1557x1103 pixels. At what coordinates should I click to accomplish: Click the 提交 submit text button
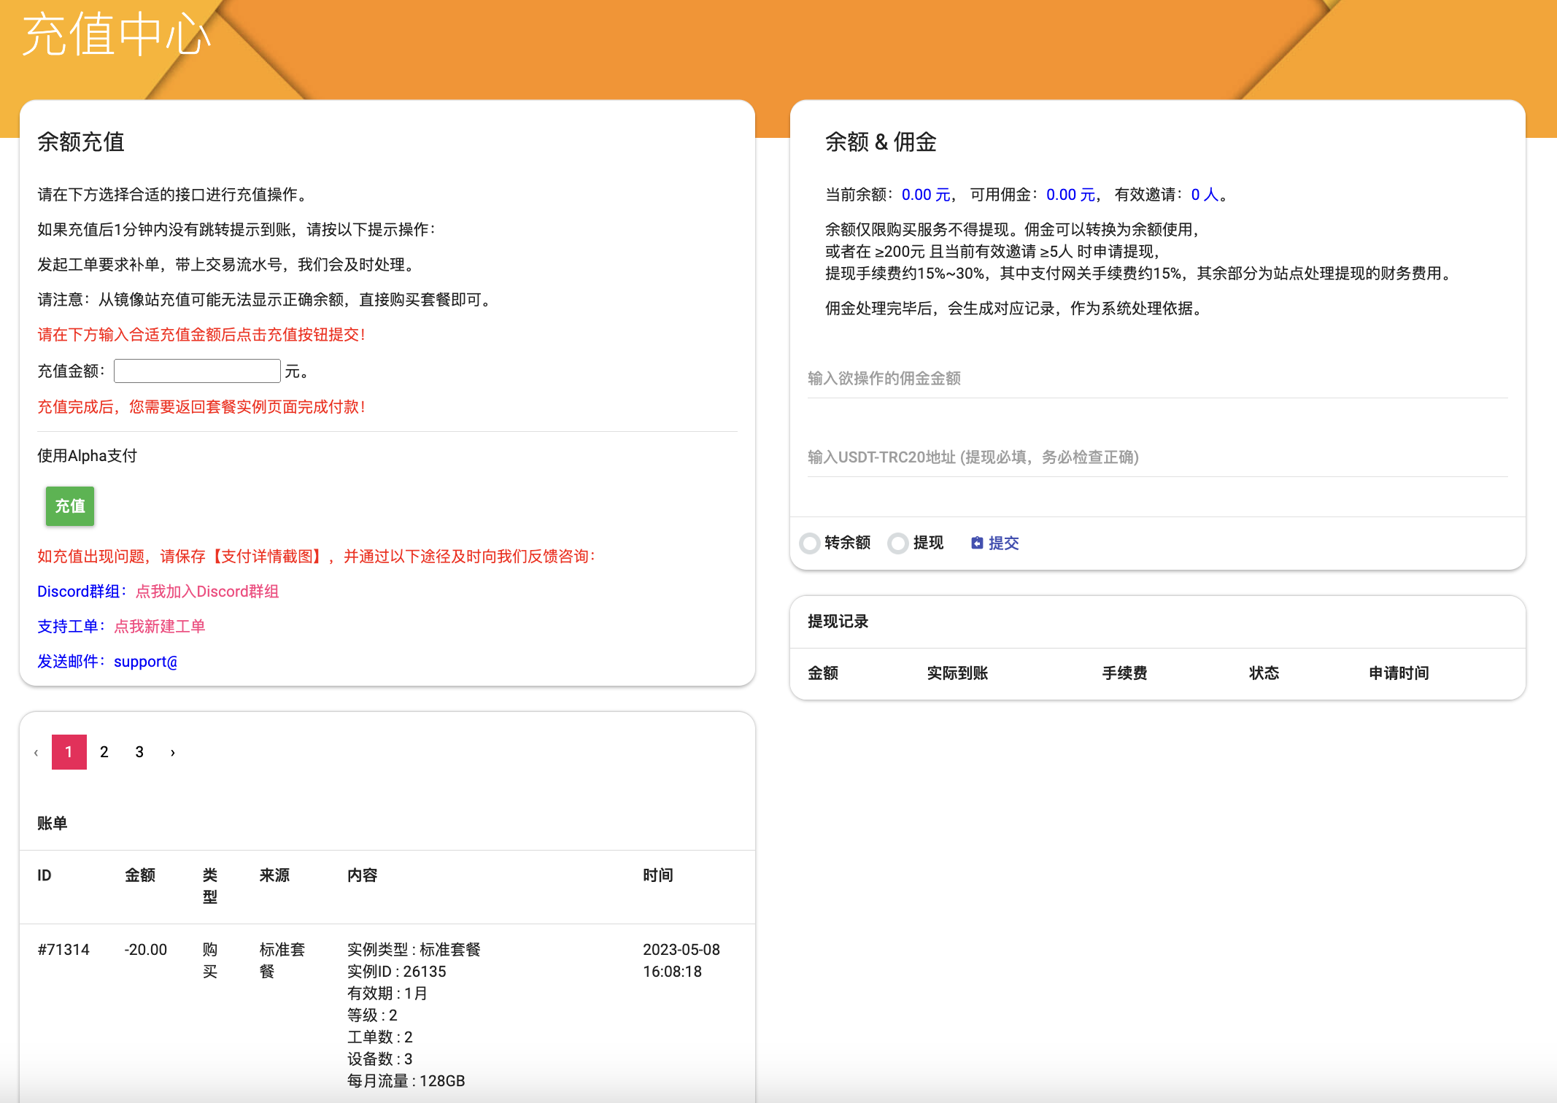(1003, 543)
